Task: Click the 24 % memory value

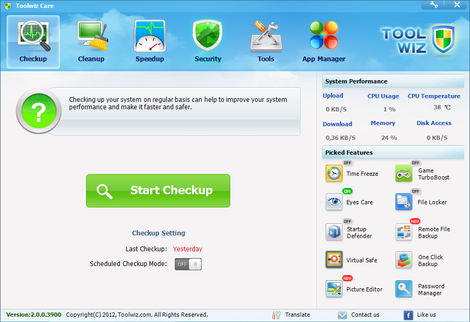Action: [x=389, y=138]
